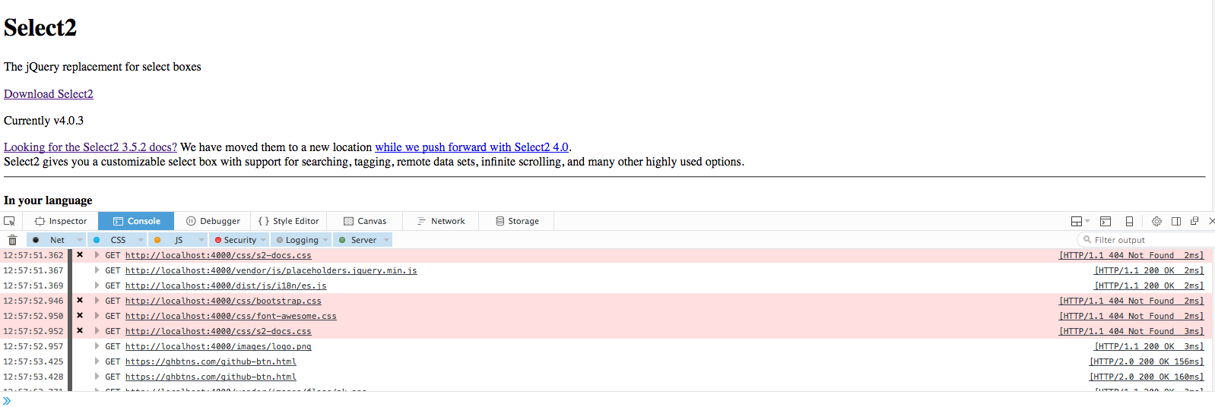Screen dimensions: 1215x407
Task: Click error X icon on font-awesome.css row
Action: (x=80, y=316)
